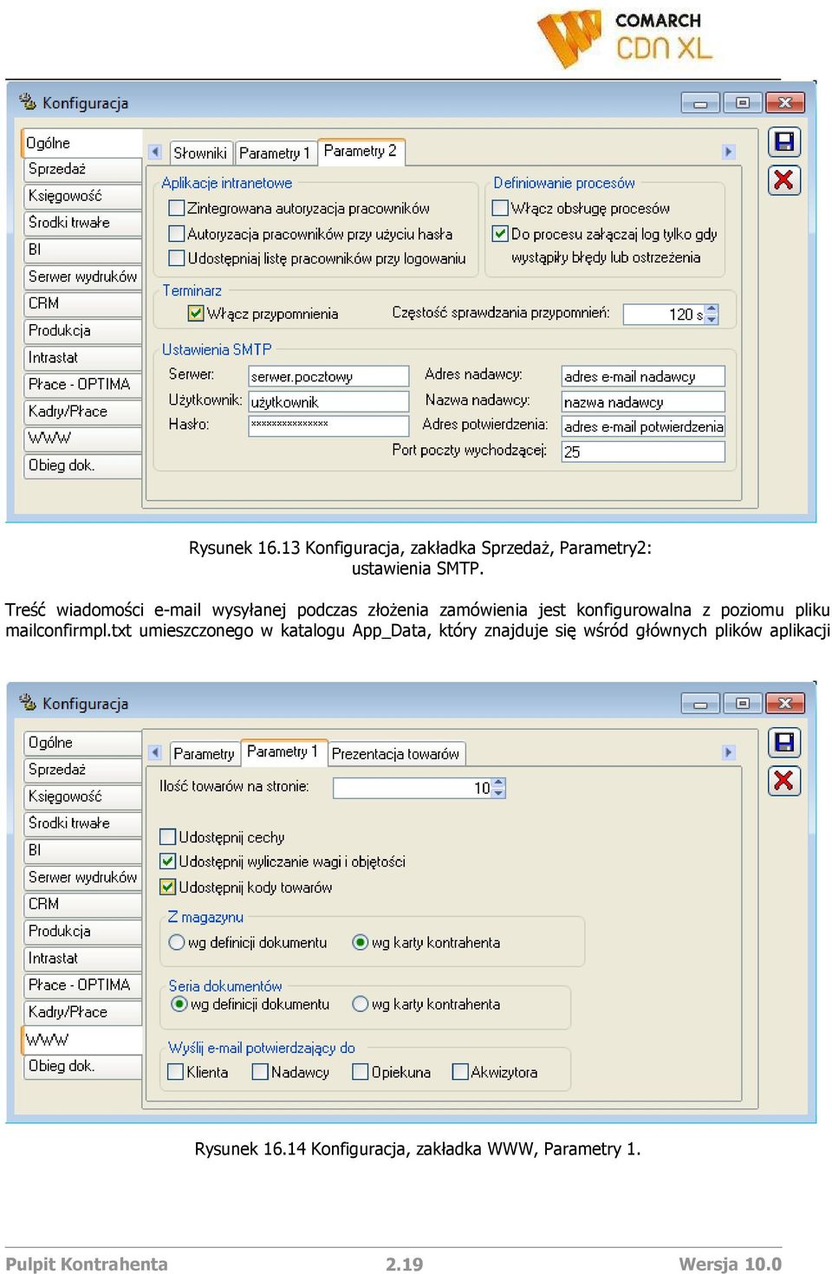Adjust reminder frequency spinner arrows
Viewport: 832px width, 1274px height.
point(712,314)
